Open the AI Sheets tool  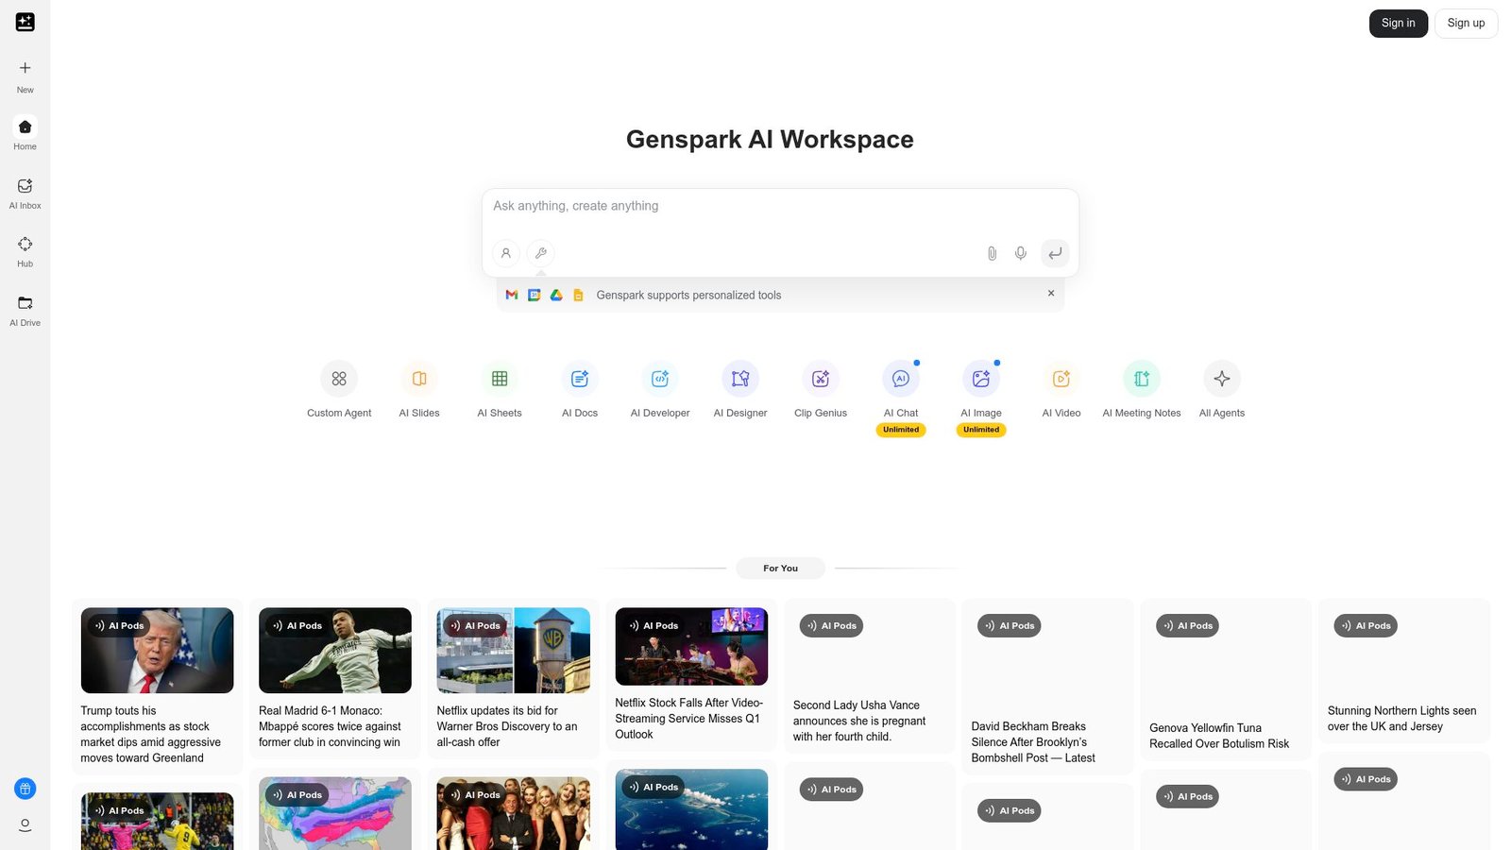499,387
